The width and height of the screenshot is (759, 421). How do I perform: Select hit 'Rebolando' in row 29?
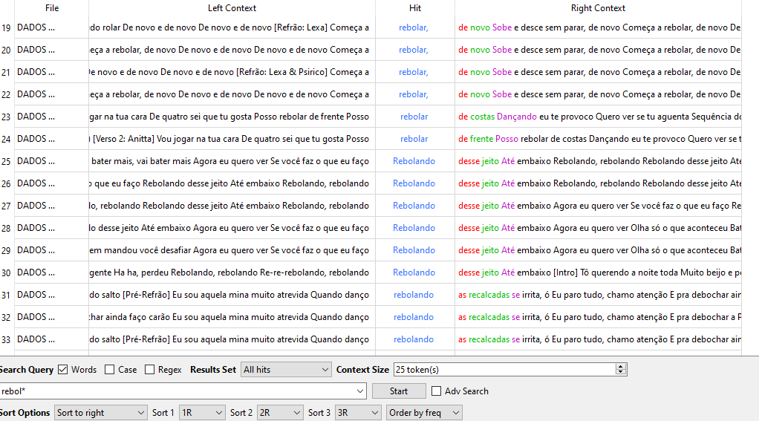[x=414, y=250]
